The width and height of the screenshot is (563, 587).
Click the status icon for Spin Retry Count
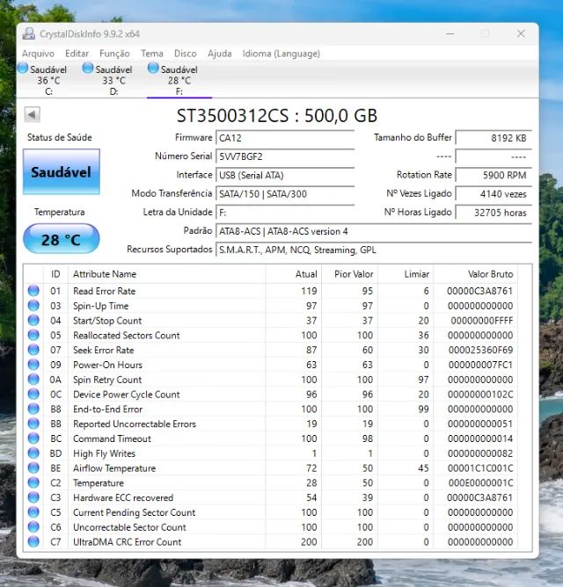click(33, 380)
